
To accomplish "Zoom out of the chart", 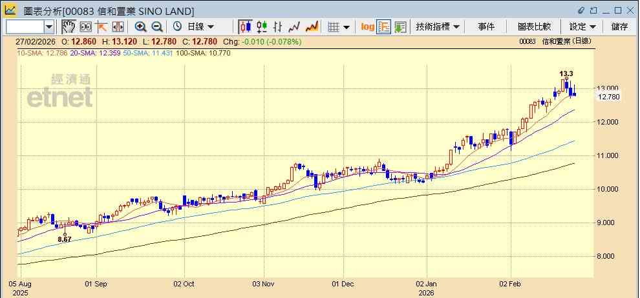I will coord(157,27).
